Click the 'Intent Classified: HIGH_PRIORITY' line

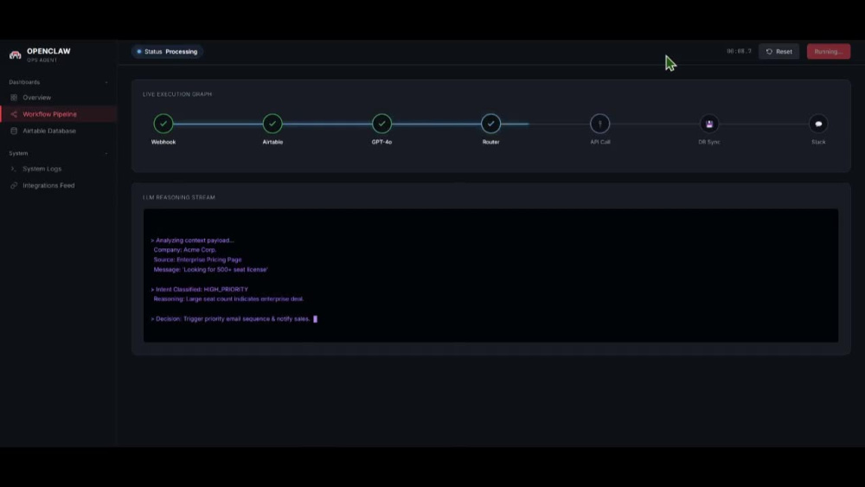point(199,289)
